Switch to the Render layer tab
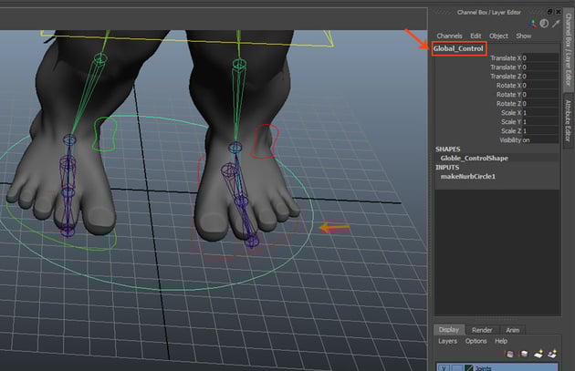This screenshot has width=575, height=371. (483, 330)
